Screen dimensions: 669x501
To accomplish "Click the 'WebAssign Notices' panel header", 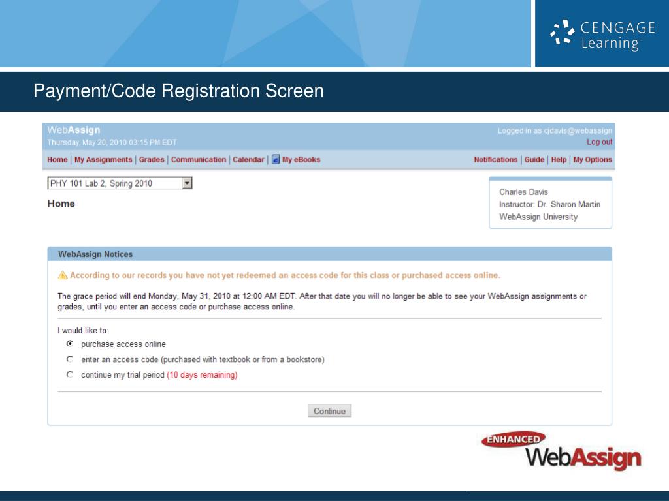I will 329,254.
